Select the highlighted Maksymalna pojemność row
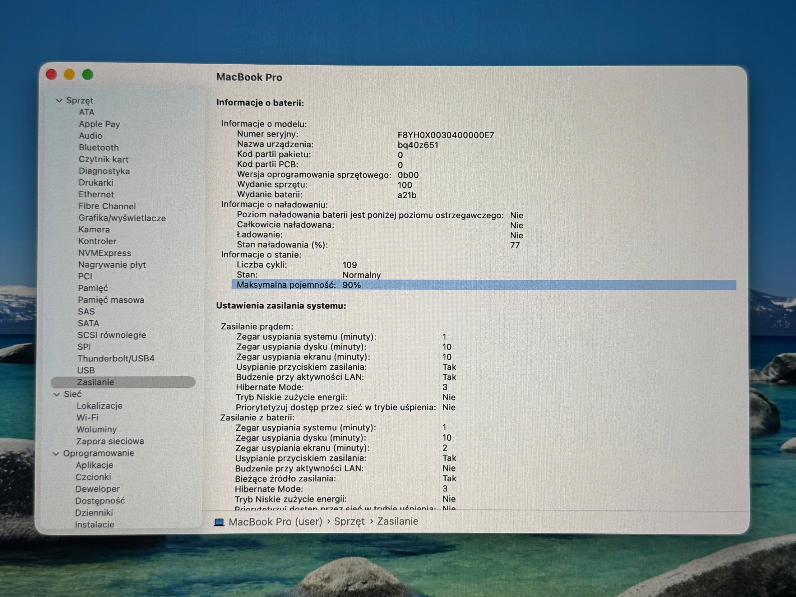The width and height of the screenshot is (796, 597). point(484,285)
